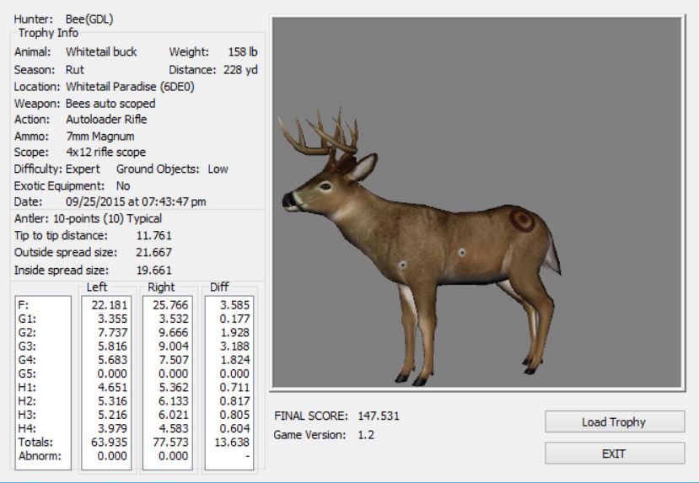Click the outside spread size value 21.667

coord(154,251)
